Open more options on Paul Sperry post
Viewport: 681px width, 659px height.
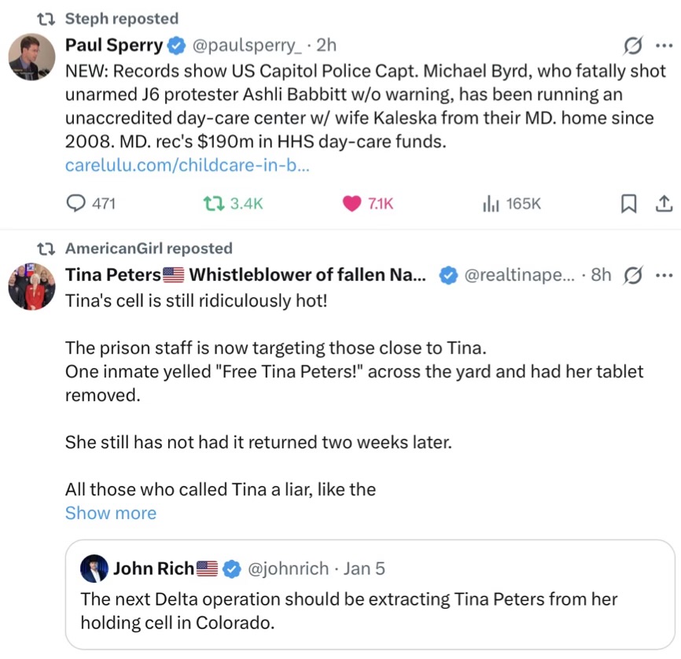point(664,46)
